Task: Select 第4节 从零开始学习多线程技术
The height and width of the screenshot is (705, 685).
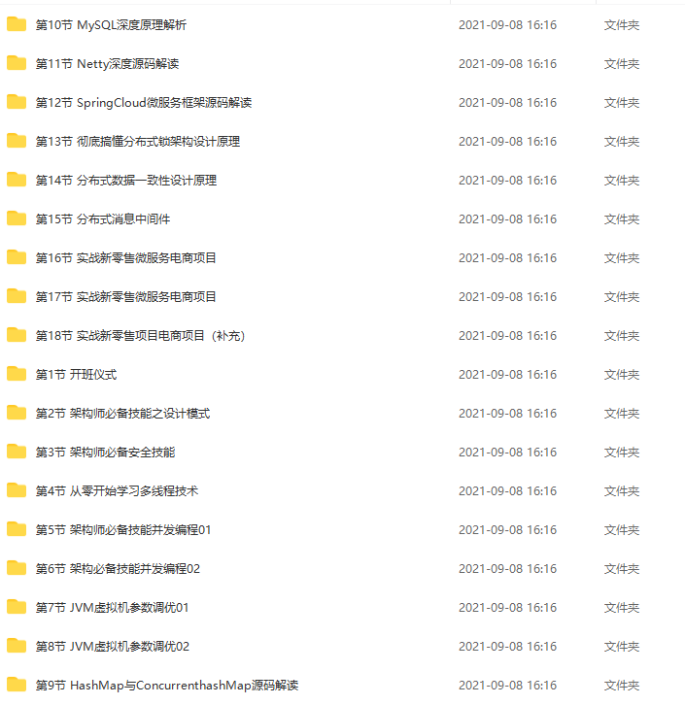Action: coord(117,491)
